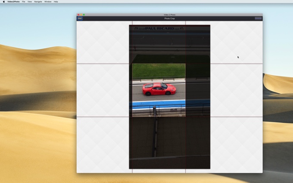Click the upper horizontal crop guide line
The width and height of the screenshot is (293, 183).
[103, 64]
